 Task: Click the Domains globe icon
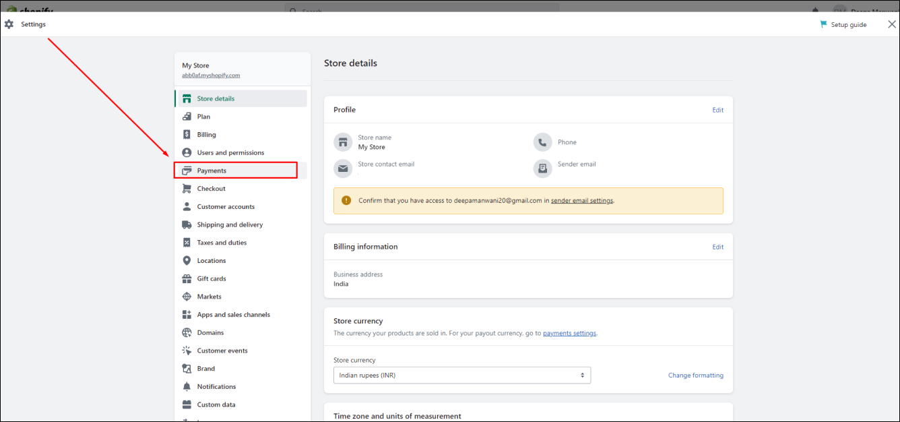click(187, 332)
